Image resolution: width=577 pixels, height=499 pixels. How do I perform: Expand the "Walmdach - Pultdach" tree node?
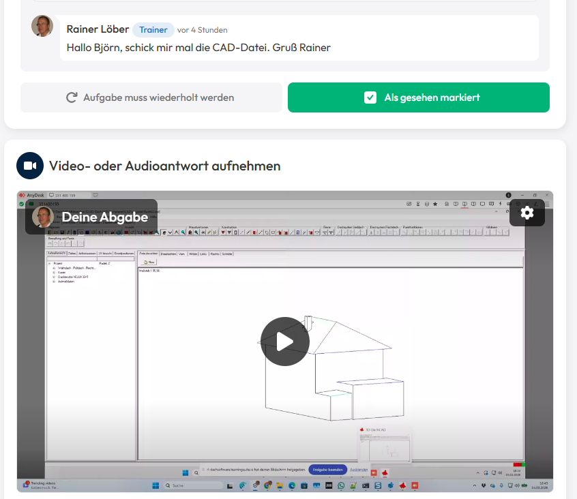coord(53,268)
